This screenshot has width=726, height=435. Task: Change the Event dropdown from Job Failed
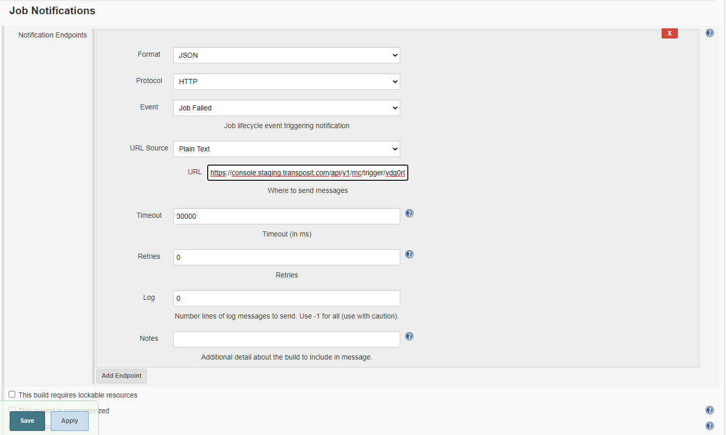click(287, 108)
